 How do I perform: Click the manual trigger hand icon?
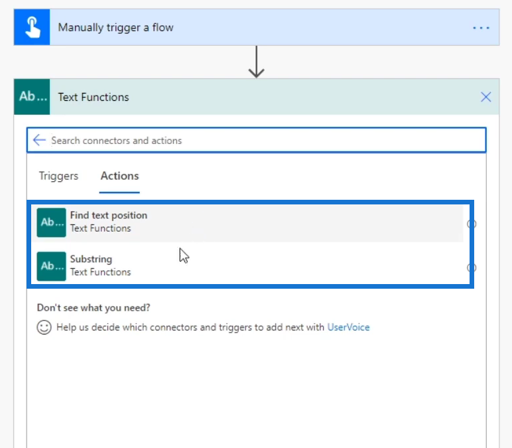pos(32,27)
